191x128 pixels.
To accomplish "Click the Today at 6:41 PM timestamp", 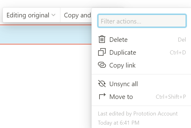I will 118,123.
